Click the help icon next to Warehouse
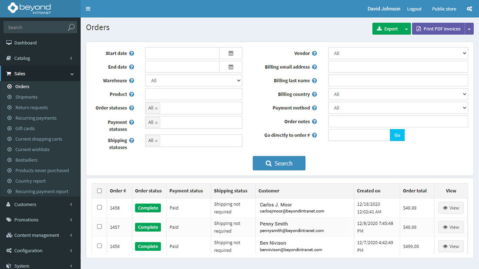Screen dimensions: 479x269 click(x=132, y=80)
